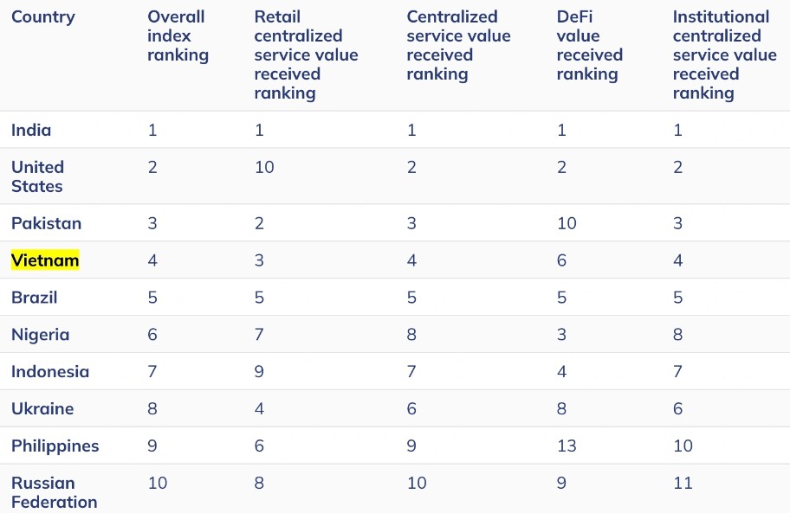Click the Overall index ranking header
790x513 pixels.
178,36
